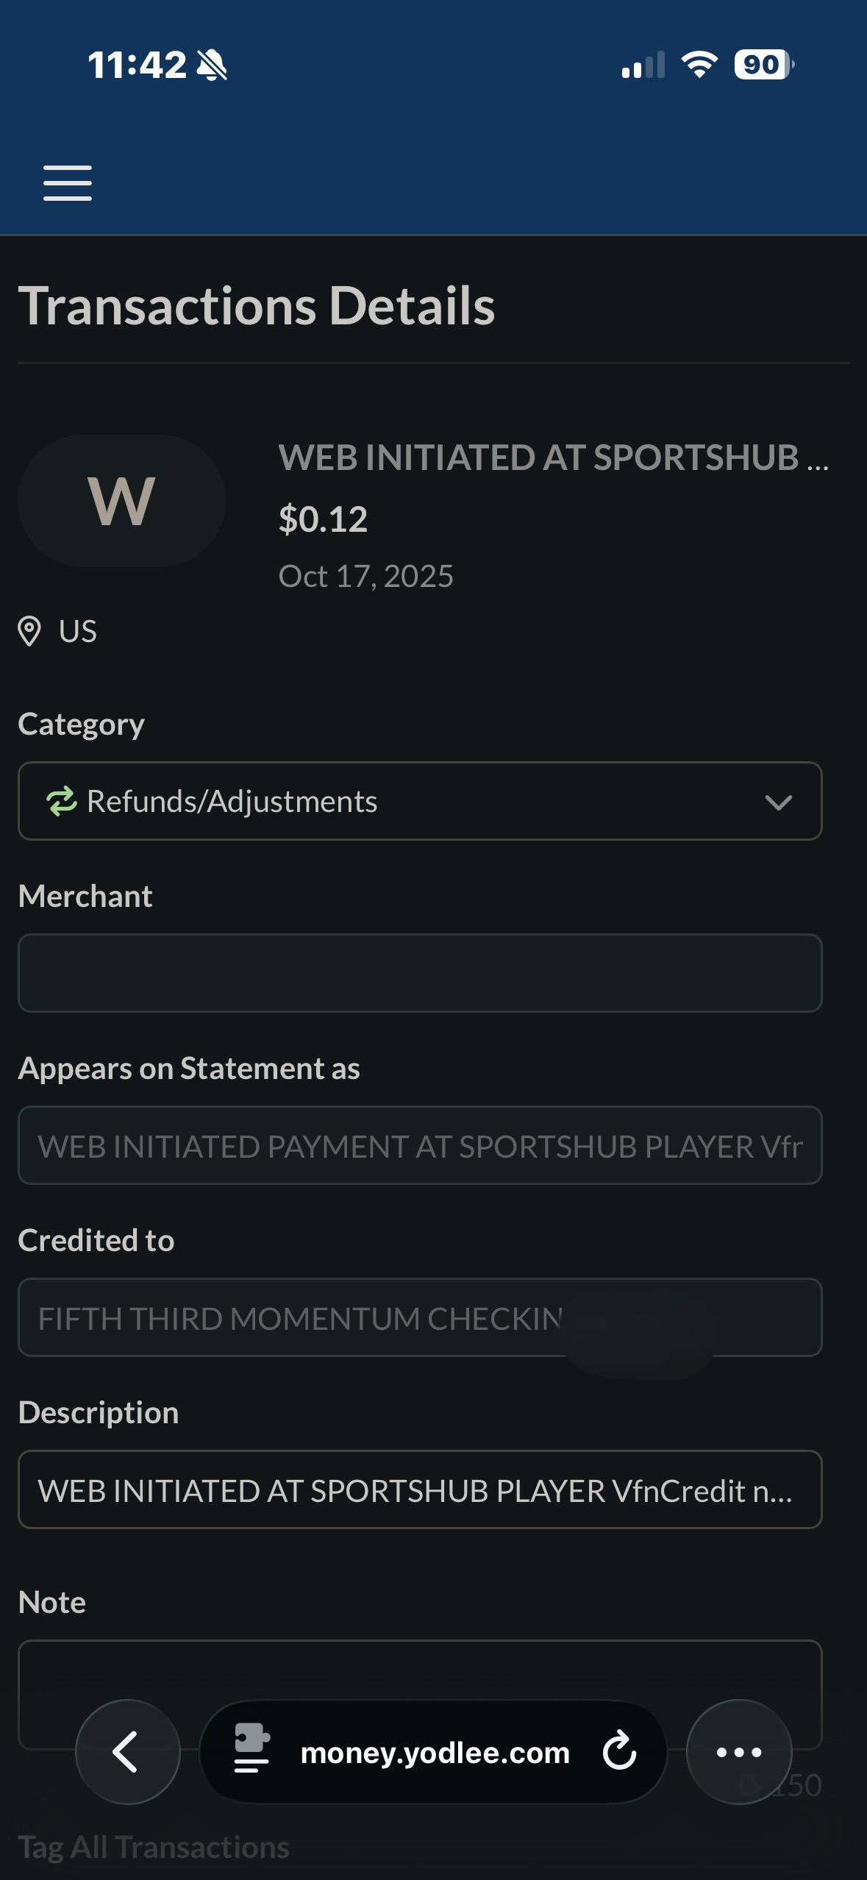The height and width of the screenshot is (1880, 867).
Task: Tap the truncated WEB INITIATED AT SPORTSHUB title
Action: pyautogui.click(x=553, y=457)
